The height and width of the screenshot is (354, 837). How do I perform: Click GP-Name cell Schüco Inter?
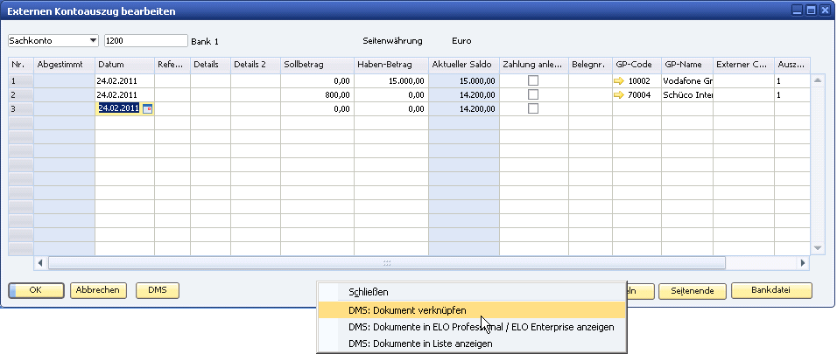pyautogui.click(x=687, y=95)
